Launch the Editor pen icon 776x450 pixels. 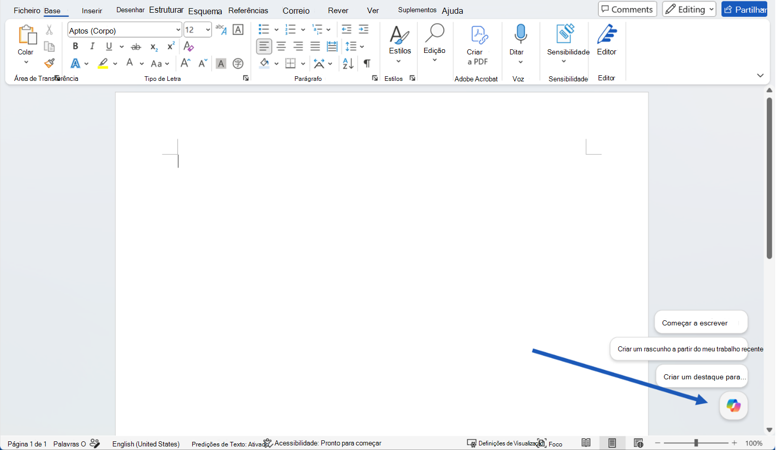[607, 34]
